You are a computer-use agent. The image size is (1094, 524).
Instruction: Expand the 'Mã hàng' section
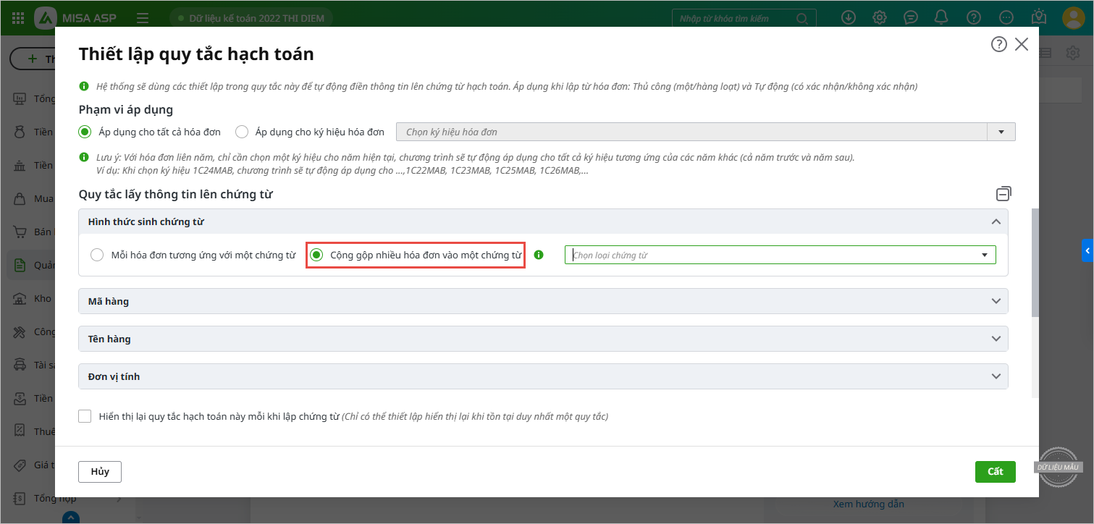997,301
